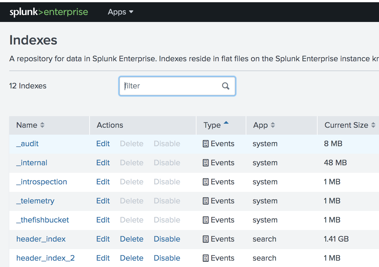Click the Events icon in _audit row
Screen dimensions: 379x267
click(206, 144)
